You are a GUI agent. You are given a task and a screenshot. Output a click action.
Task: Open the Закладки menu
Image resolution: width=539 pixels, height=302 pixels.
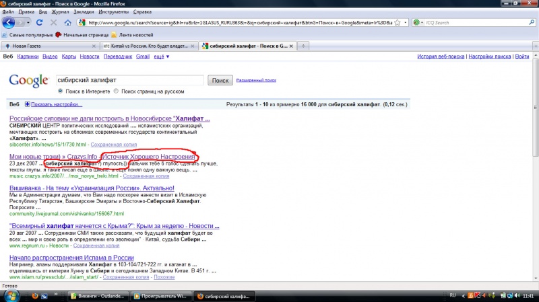tap(84, 12)
